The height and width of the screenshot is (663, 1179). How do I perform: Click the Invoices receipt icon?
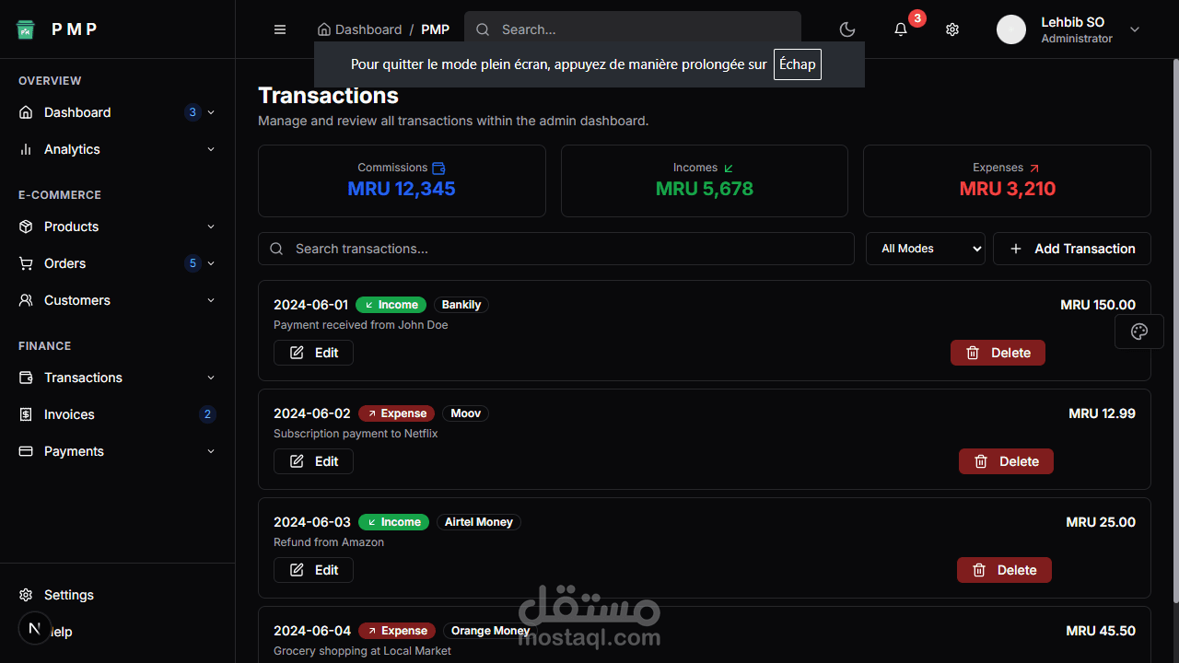[x=26, y=414]
